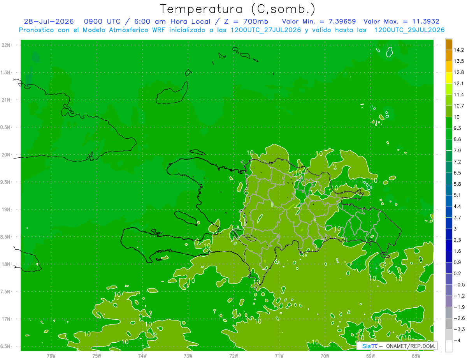
Task: Click the legend value -0.5
Action: [x=459, y=285]
